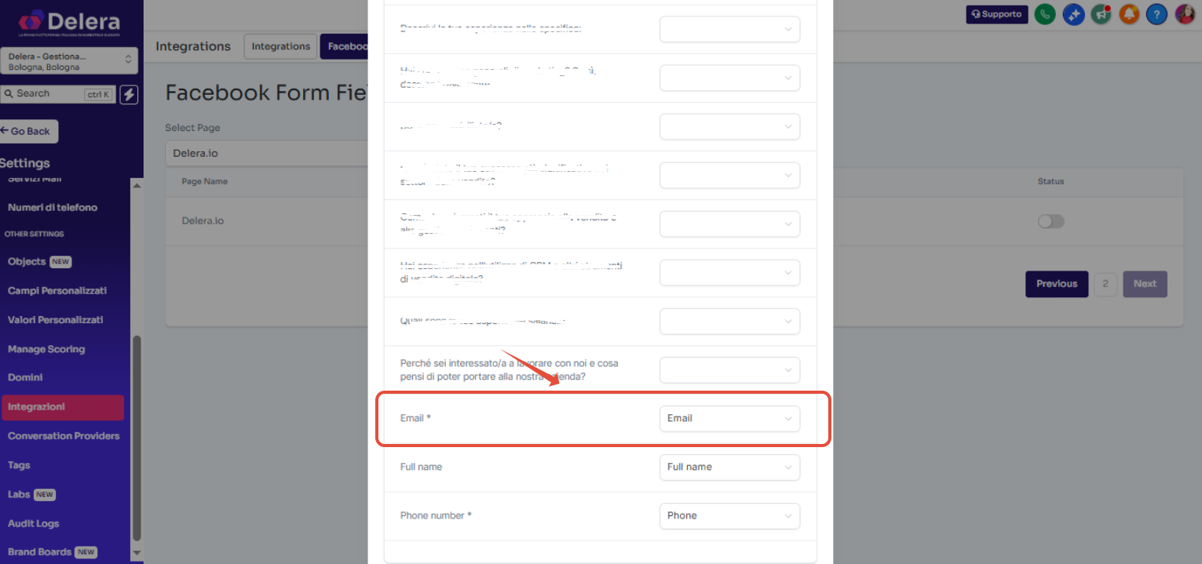Open the user profile avatar
The image size is (1202, 564).
pyautogui.click(x=1185, y=14)
